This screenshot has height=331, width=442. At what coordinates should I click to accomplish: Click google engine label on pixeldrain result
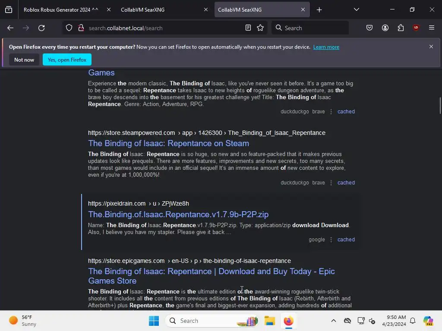click(316, 240)
